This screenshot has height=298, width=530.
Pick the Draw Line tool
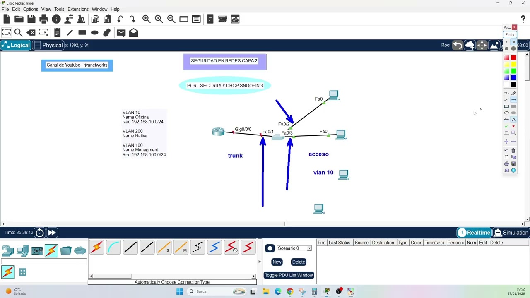pyautogui.click(x=70, y=32)
